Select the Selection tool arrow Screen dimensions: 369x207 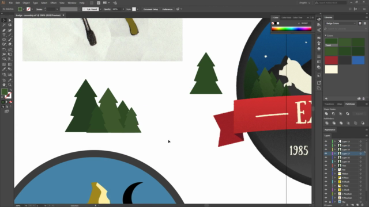(4, 21)
